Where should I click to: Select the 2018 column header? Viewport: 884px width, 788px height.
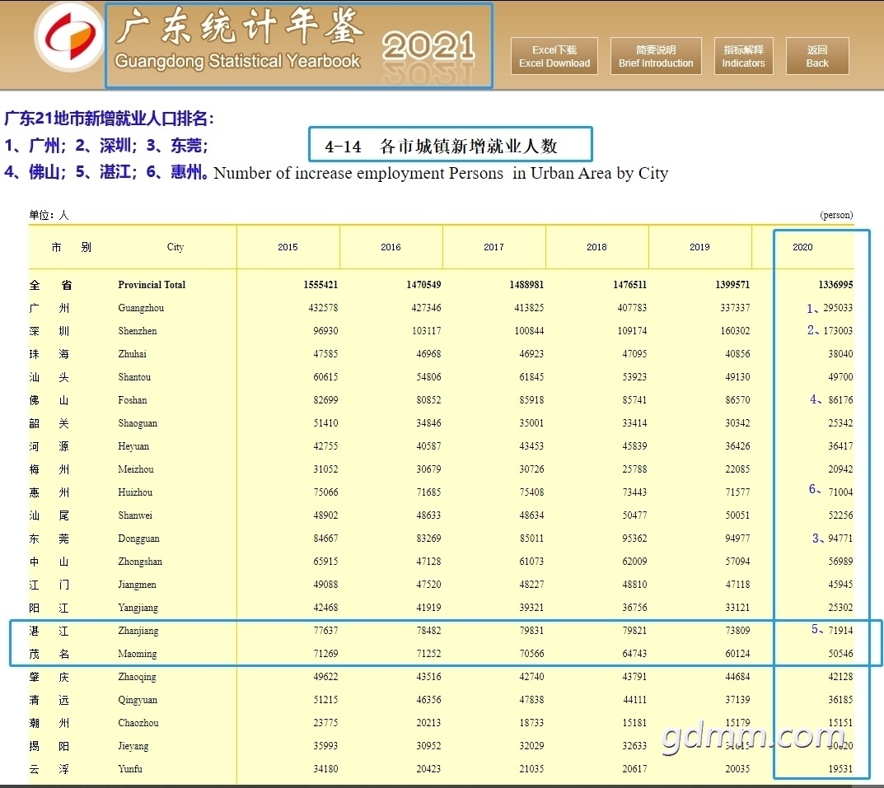pyautogui.click(x=596, y=247)
